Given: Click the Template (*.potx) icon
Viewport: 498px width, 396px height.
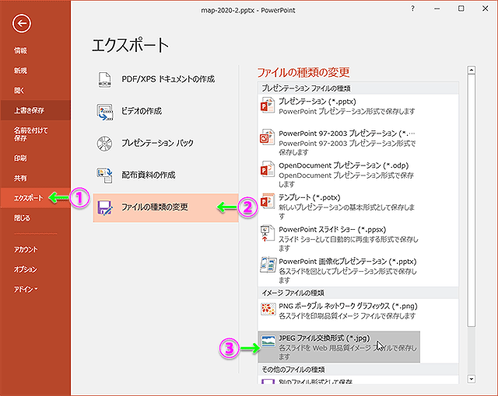Looking at the screenshot, I should 268,201.
